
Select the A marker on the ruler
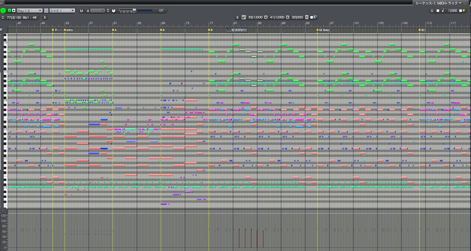(x=114, y=30)
